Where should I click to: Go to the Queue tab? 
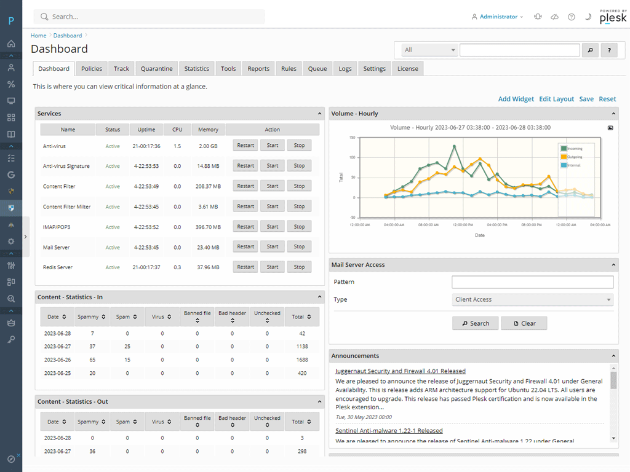(x=317, y=69)
